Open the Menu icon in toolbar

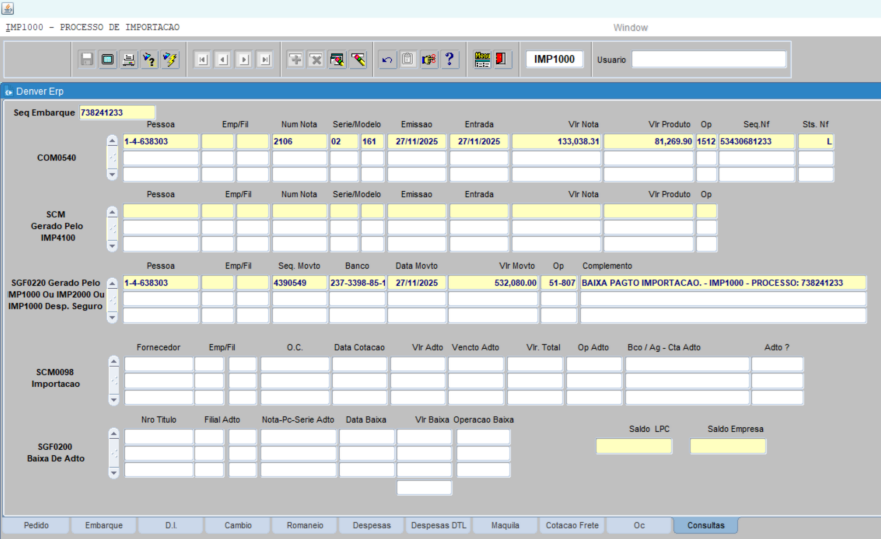click(x=482, y=59)
